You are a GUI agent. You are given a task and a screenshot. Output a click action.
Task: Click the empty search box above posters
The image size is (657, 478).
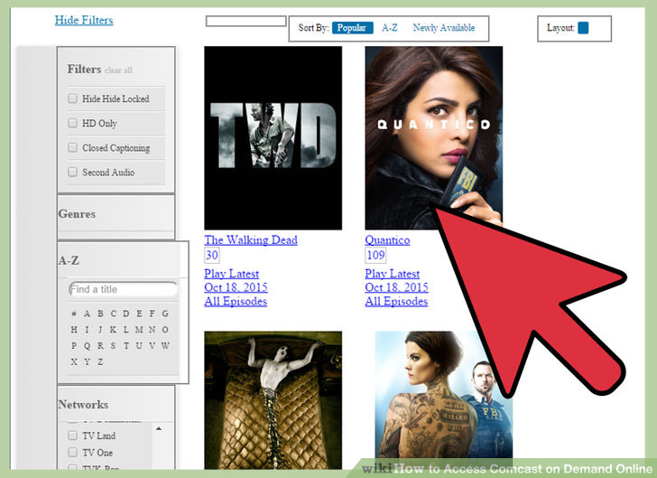pos(246,21)
